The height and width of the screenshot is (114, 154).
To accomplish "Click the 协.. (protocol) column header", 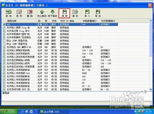I will pos(47,21).
